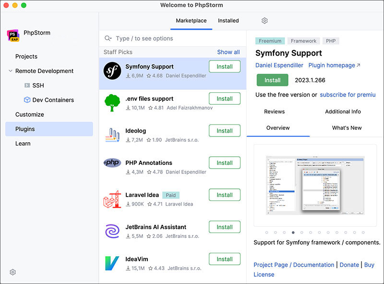The height and width of the screenshot is (284, 384).
Task: Open the Plugin homepage link
Action: click(x=334, y=65)
